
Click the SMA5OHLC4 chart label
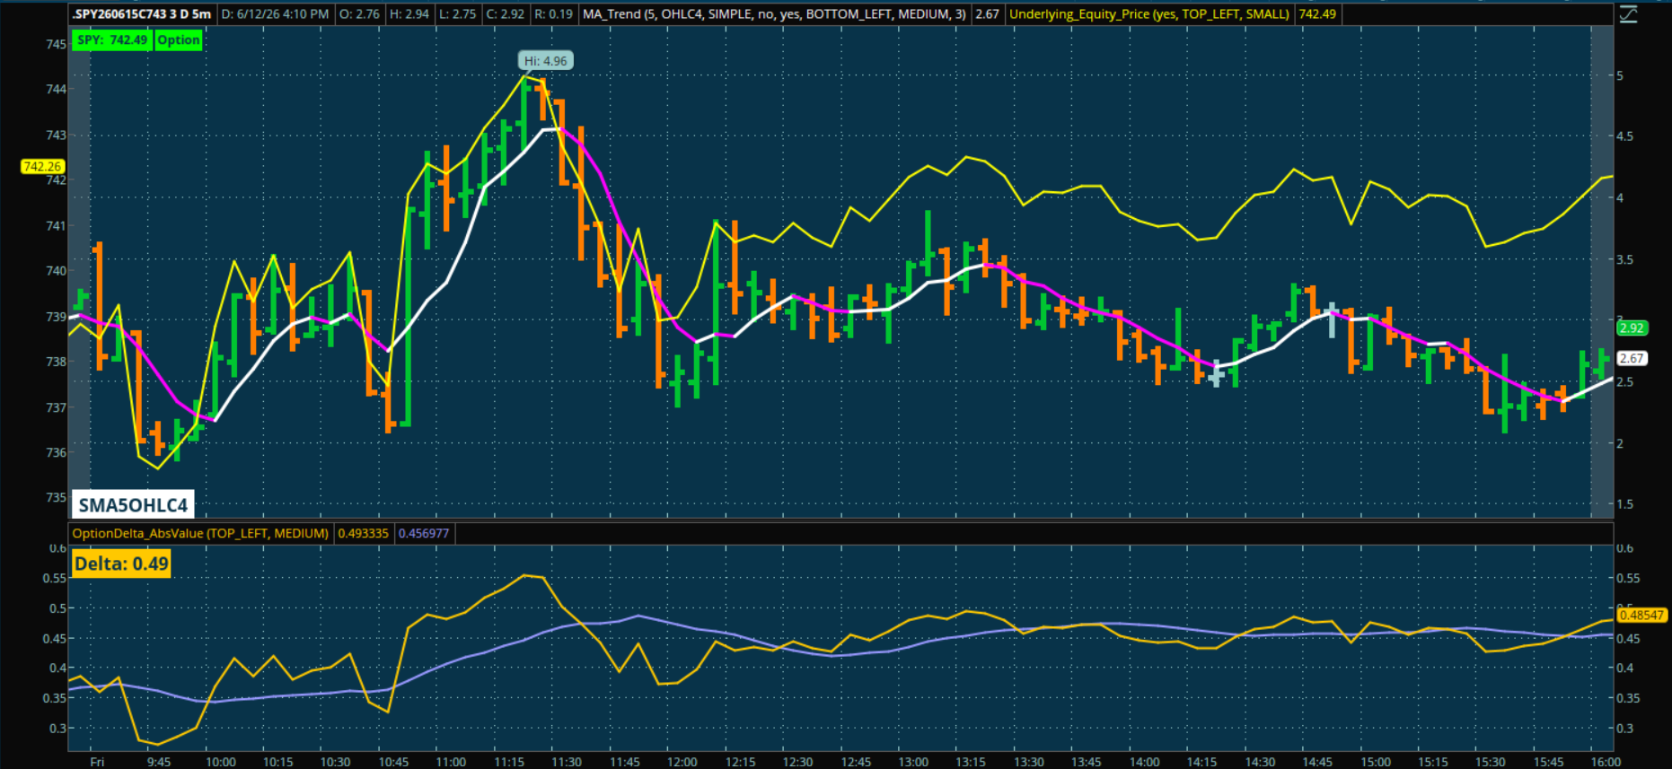tap(133, 505)
